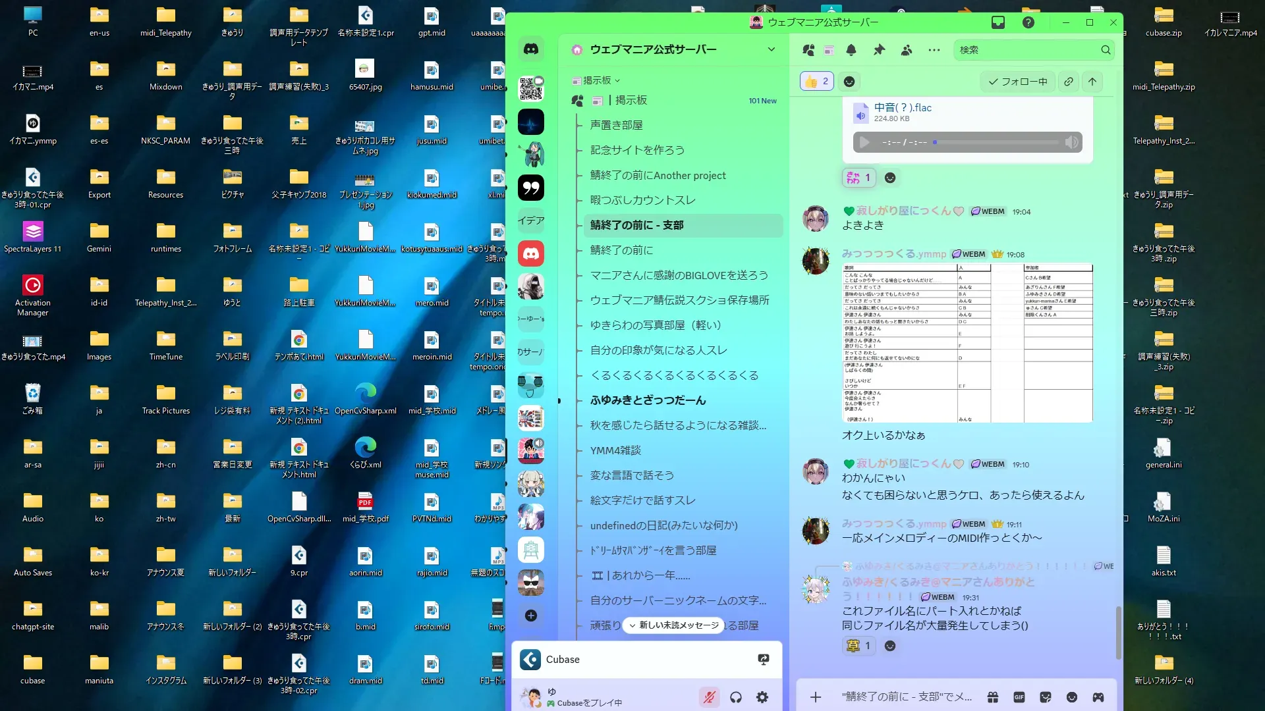Click the Discord home direct messages icon
Image resolution: width=1265 pixels, height=711 pixels.
pyautogui.click(x=531, y=49)
